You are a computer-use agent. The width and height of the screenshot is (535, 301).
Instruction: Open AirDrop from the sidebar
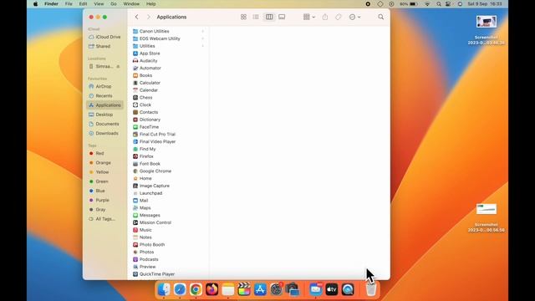tap(104, 87)
